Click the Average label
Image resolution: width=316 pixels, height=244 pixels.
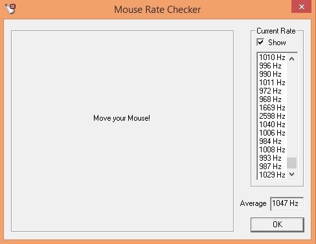pos(253,203)
